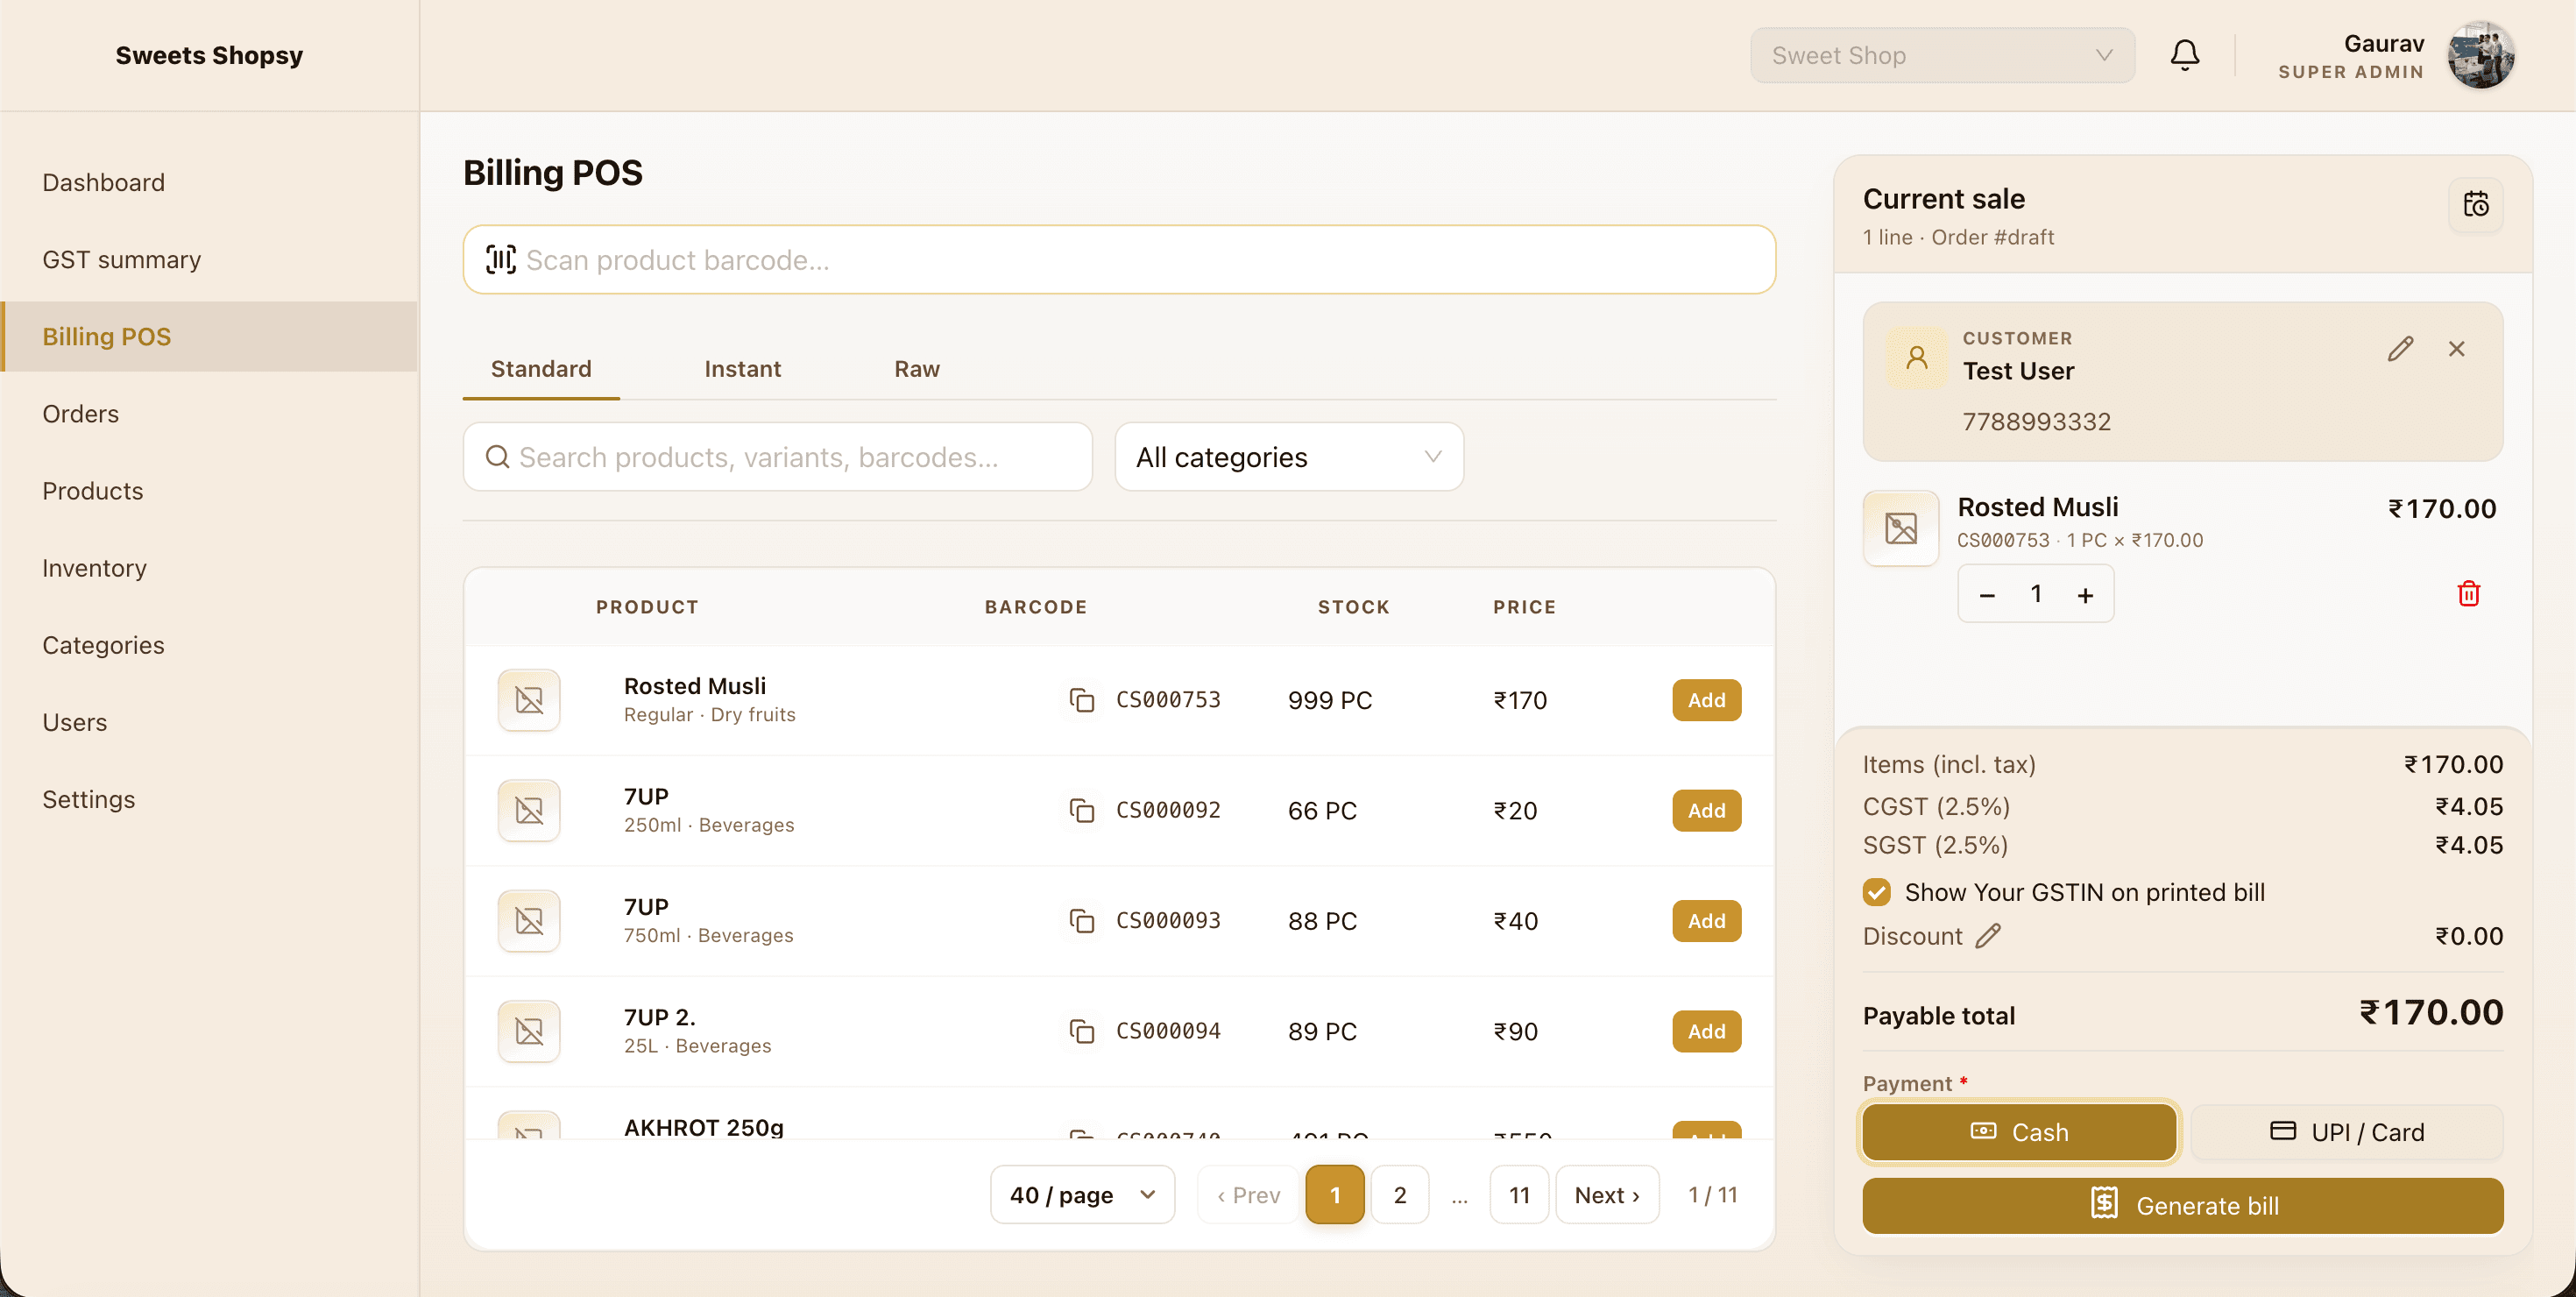This screenshot has width=2576, height=1297.
Task: Focus the Scan product barcode field
Action: click(x=1119, y=260)
